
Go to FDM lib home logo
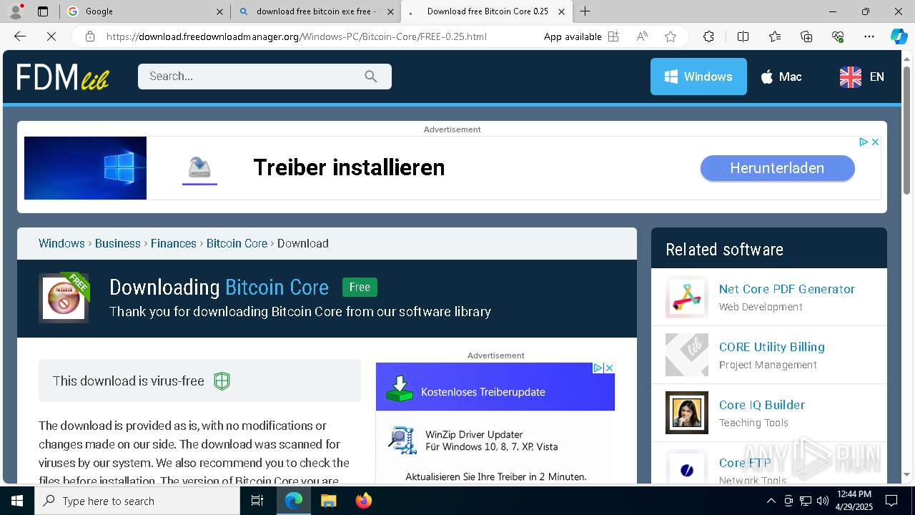[63, 77]
